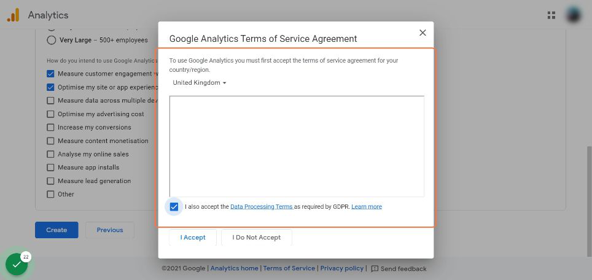
Task: Uncheck Measure customer engagement checkbox
Action: click(51, 74)
